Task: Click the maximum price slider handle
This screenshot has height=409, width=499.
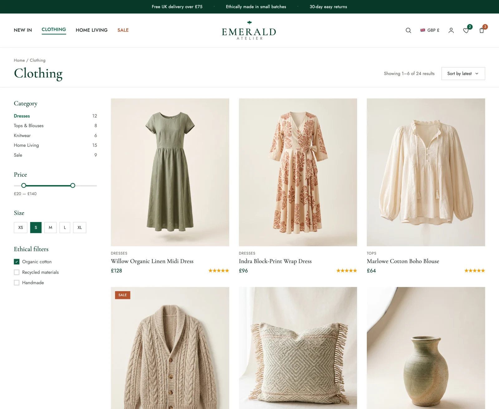Action: point(73,185)
